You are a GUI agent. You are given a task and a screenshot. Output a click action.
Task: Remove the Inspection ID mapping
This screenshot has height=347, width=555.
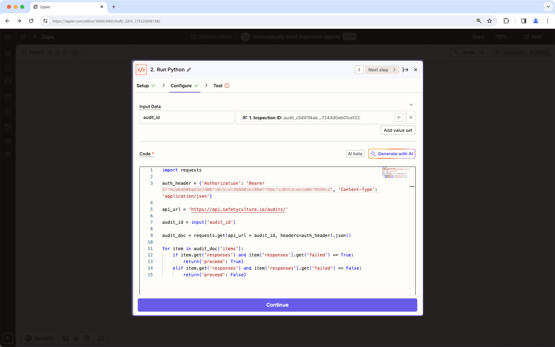[411, 117]
